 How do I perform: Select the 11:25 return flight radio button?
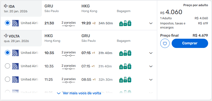[x=7, y=79]
